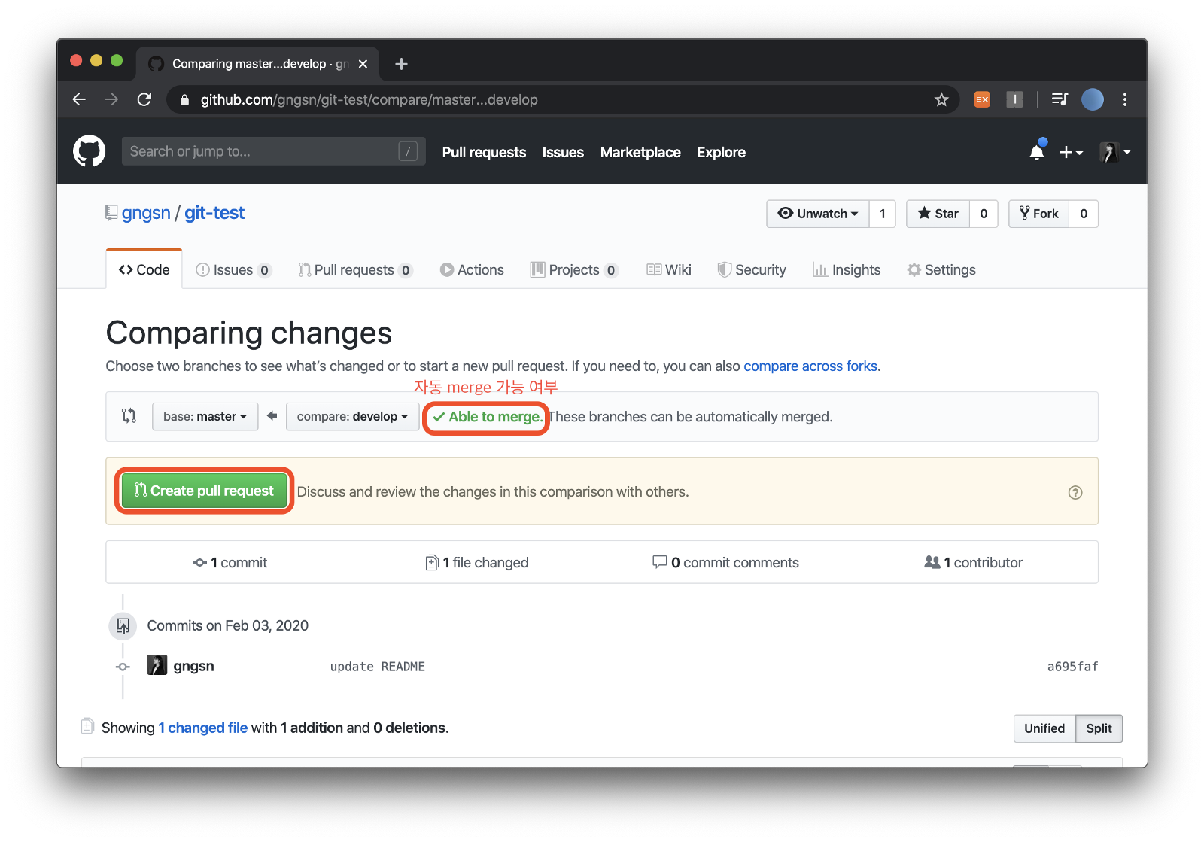Bookmark this page with the star icon
The height and width of the screenshot is (842, 1204).
[941, 99]
